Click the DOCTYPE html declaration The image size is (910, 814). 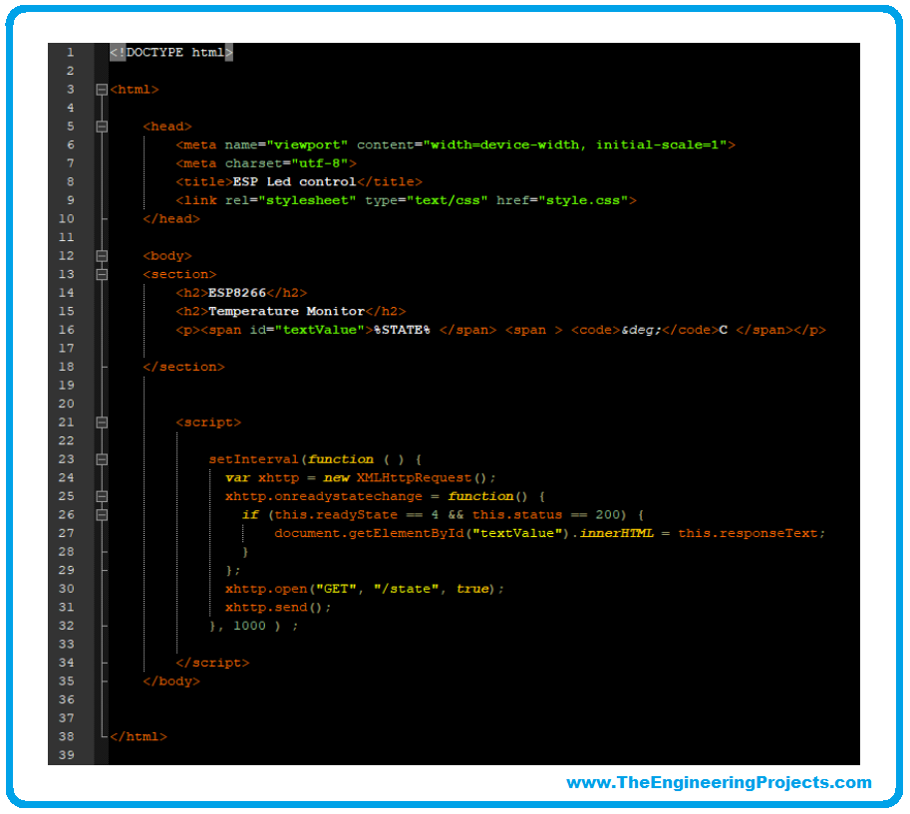click(x=171, y=52)
